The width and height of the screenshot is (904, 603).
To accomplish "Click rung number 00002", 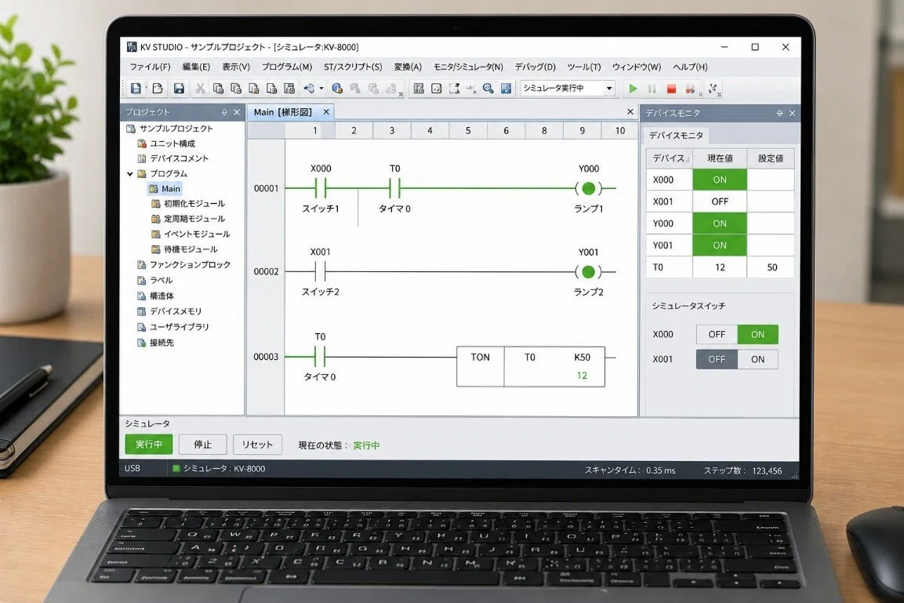I will click(x=266, y=271).
